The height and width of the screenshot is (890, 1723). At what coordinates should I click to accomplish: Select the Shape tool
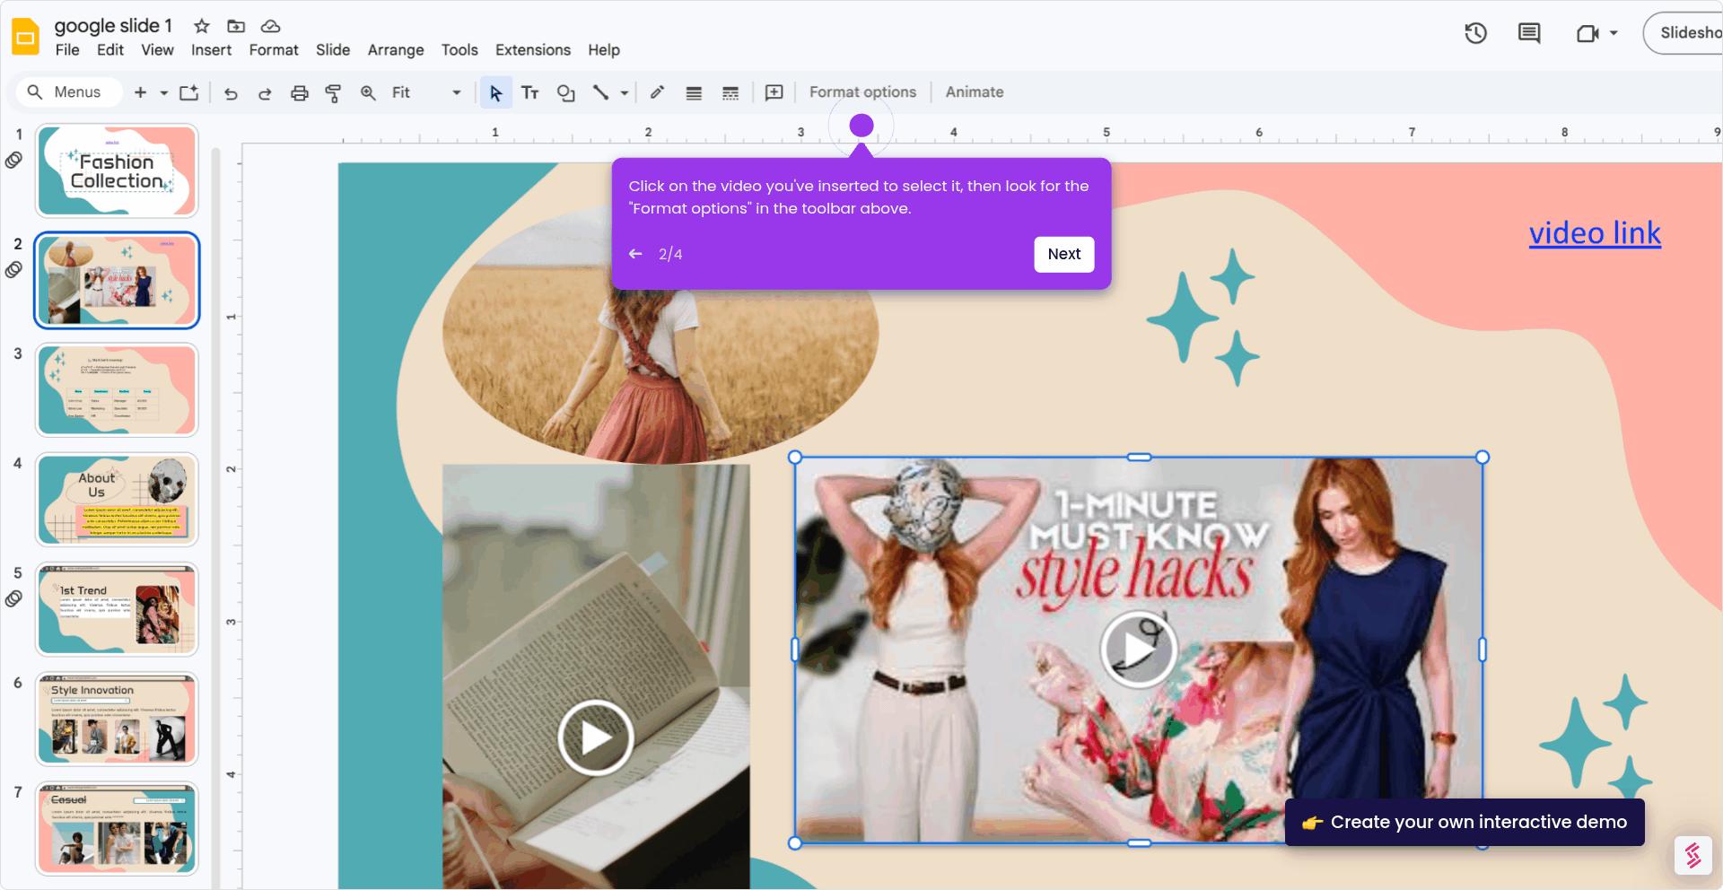[565, 93]
